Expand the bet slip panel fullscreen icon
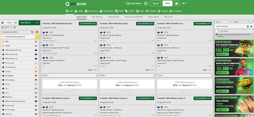 click(x=252, y=22)
